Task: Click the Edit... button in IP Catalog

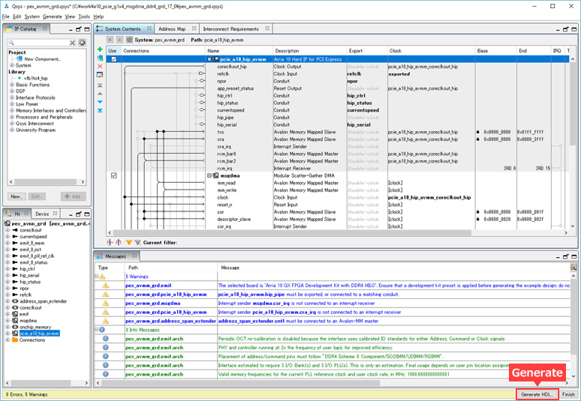Action: 36,196
